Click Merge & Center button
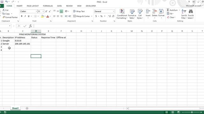 (x=82, y=16)
